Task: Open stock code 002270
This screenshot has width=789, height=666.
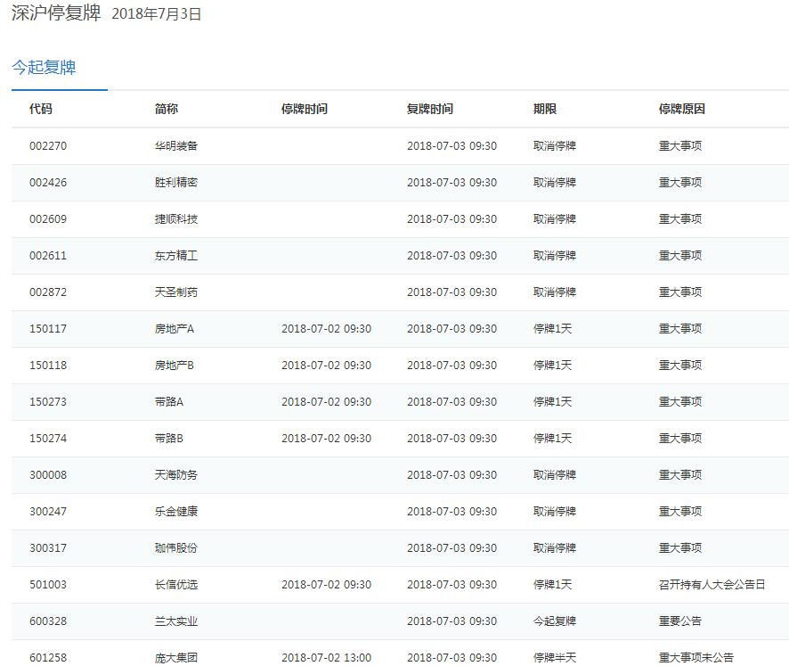Action: [x=48, y=146]
